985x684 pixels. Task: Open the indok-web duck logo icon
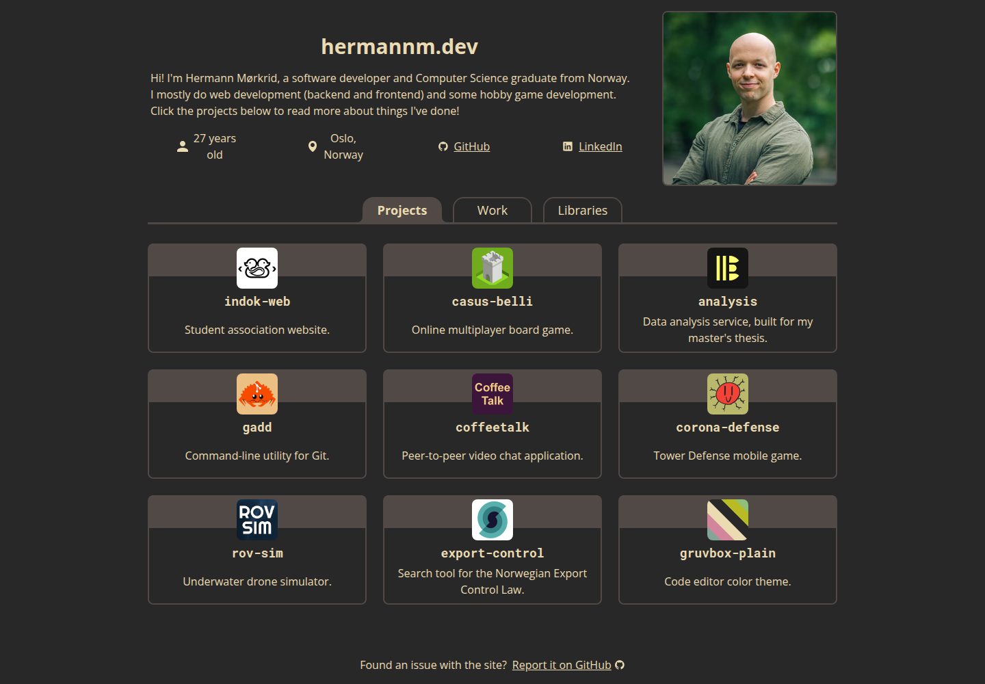point(257,268)
